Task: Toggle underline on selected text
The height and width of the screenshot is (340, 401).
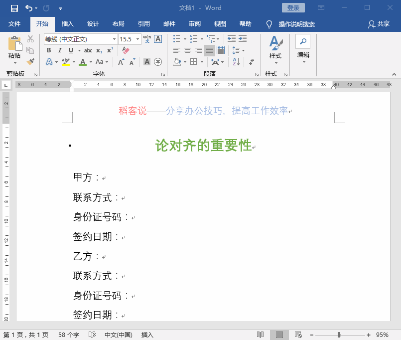Action: pyautogui.click(x=70, y=50)
